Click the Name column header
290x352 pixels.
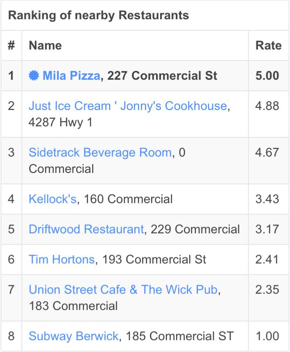pos(45,45)
